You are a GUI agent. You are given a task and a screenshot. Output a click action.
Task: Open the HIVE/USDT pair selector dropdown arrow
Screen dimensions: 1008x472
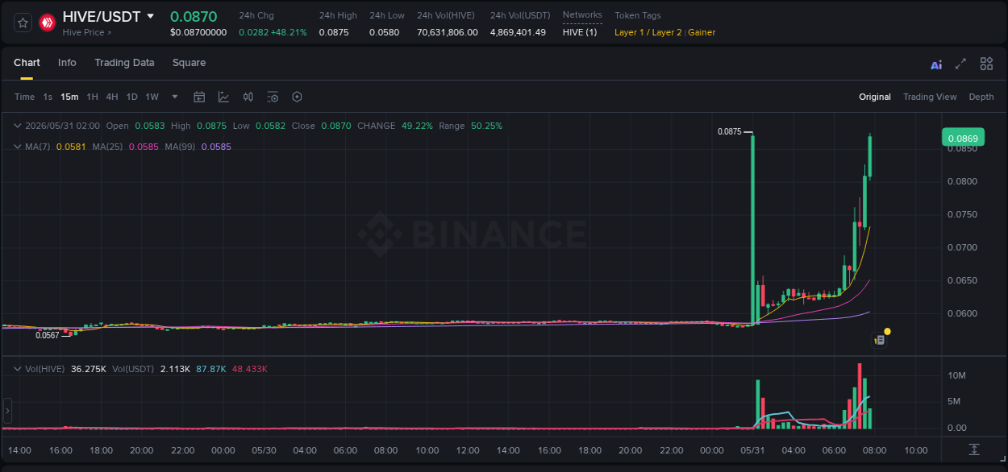[150, 16]
